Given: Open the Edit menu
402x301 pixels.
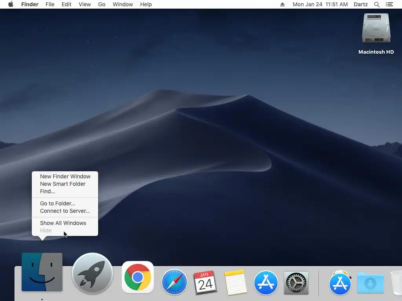Looking at the screenshot, I should (66, 4).
